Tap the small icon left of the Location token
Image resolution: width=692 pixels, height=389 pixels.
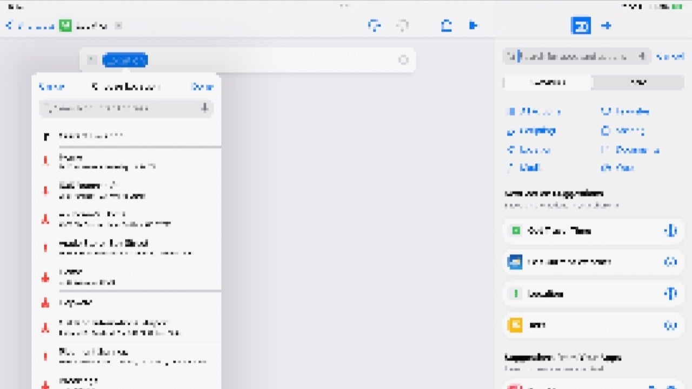point(91,60)
